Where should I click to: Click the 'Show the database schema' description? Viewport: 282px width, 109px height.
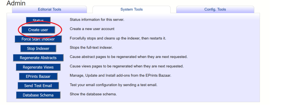(93, 94)
